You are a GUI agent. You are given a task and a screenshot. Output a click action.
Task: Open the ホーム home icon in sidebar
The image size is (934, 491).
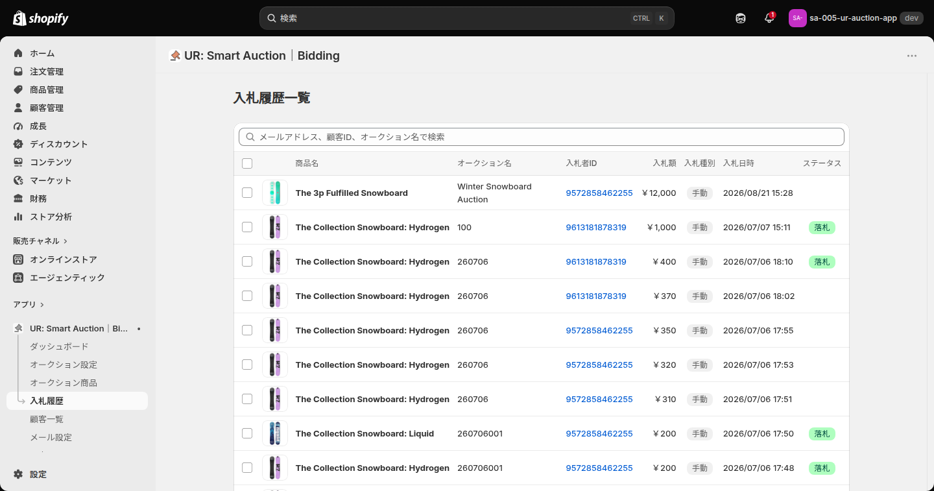(18, 53)
